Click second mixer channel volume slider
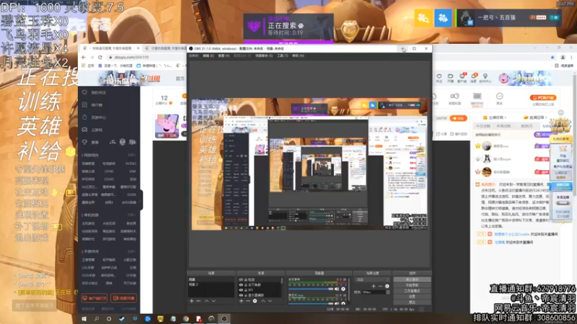Screen dimensions: 577x324 tap(311, 303)
